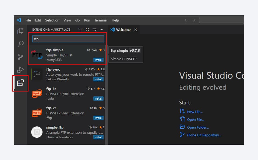258x160 pixels.
Task: Open the File menu
Action: [28, 20]
